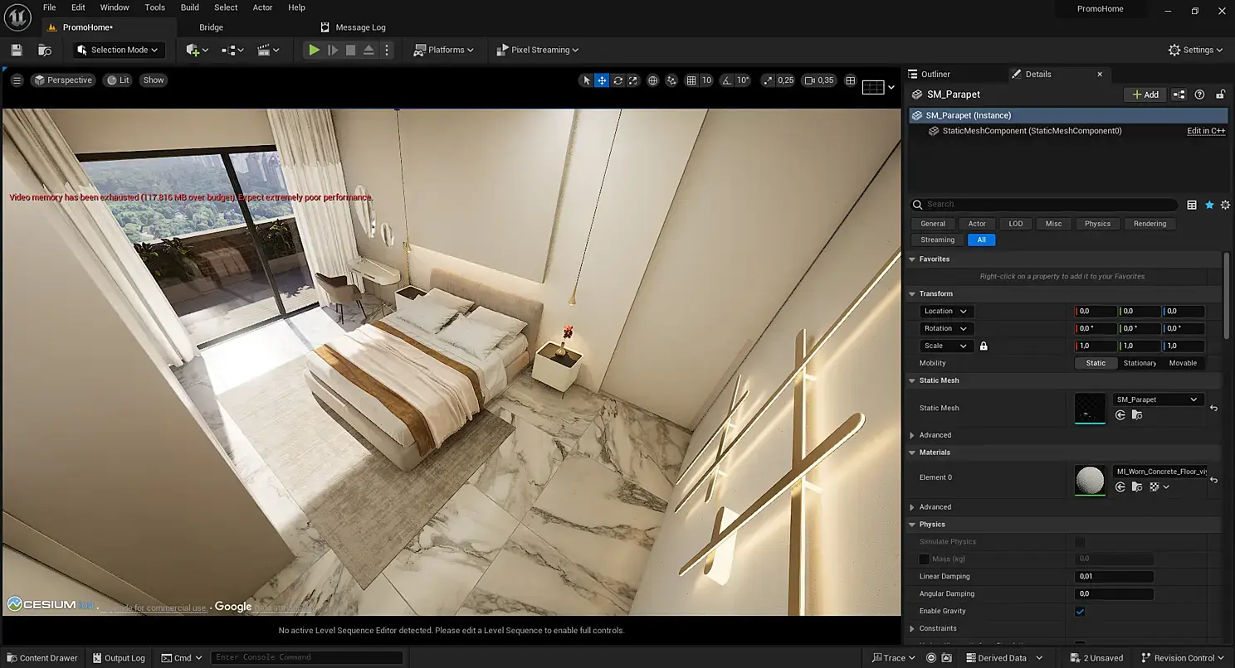Select the rotate transform tool in viewport

[x=617, y=80]
